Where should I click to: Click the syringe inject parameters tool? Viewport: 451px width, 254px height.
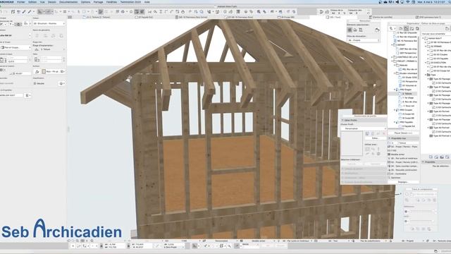coord(30,12)
